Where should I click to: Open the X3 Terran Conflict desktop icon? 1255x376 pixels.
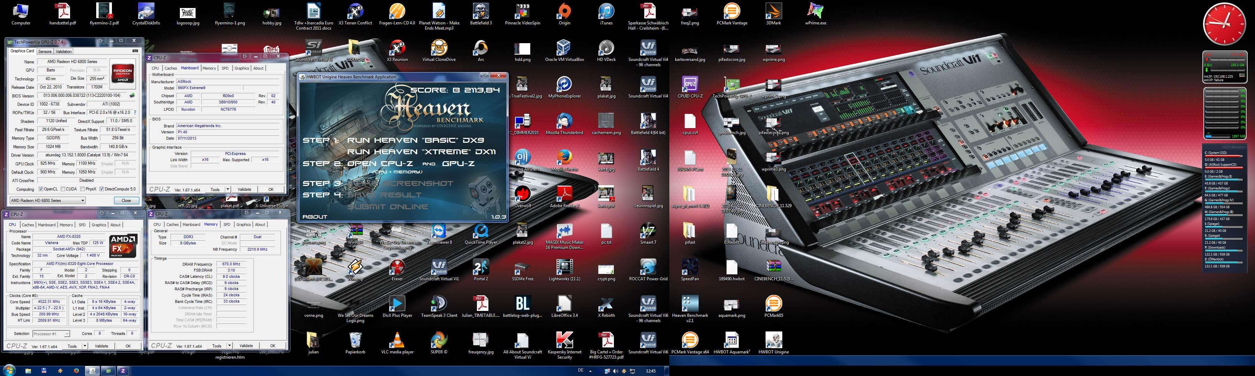pos(355,14)
